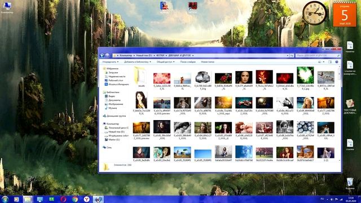
Task: Click the calendar gadget showing 5
Action: tap(345, 14)
